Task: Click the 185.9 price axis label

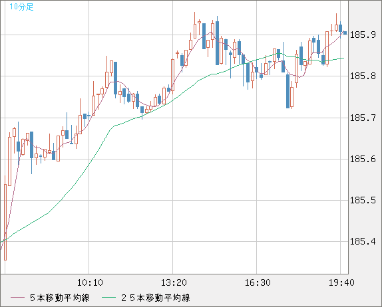Action: 363,35
